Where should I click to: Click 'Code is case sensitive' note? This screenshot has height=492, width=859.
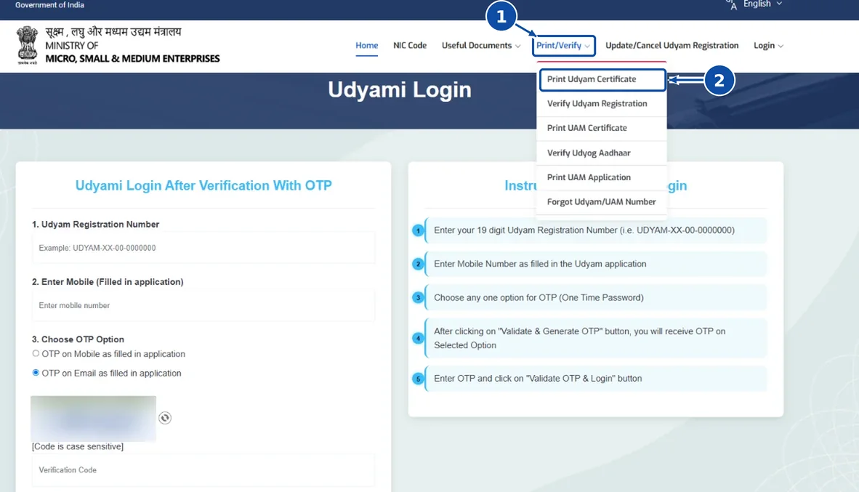(x=78, y=446)
